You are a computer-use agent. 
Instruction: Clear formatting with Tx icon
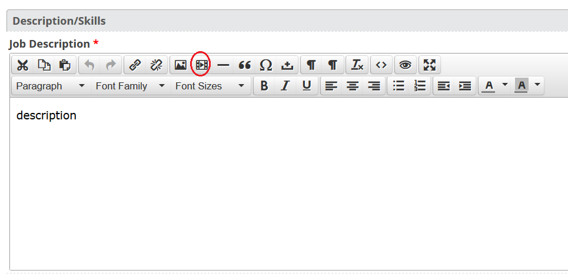click(x=357, y=65)
